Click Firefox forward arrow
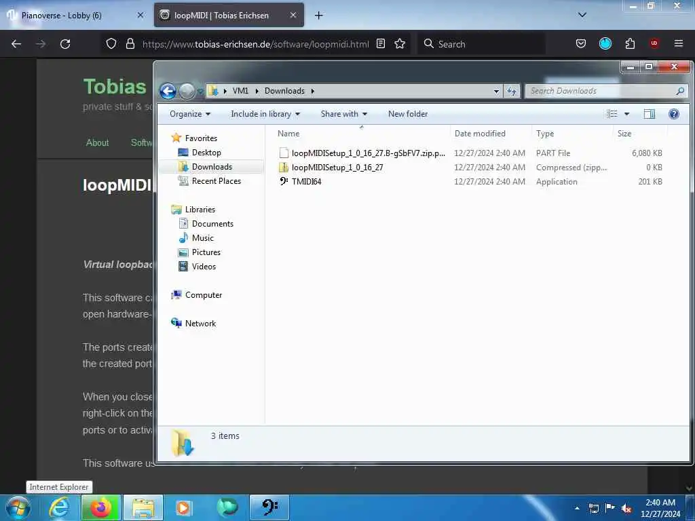Viewport: 695px width, 521px height. click(x=41, y=44)
